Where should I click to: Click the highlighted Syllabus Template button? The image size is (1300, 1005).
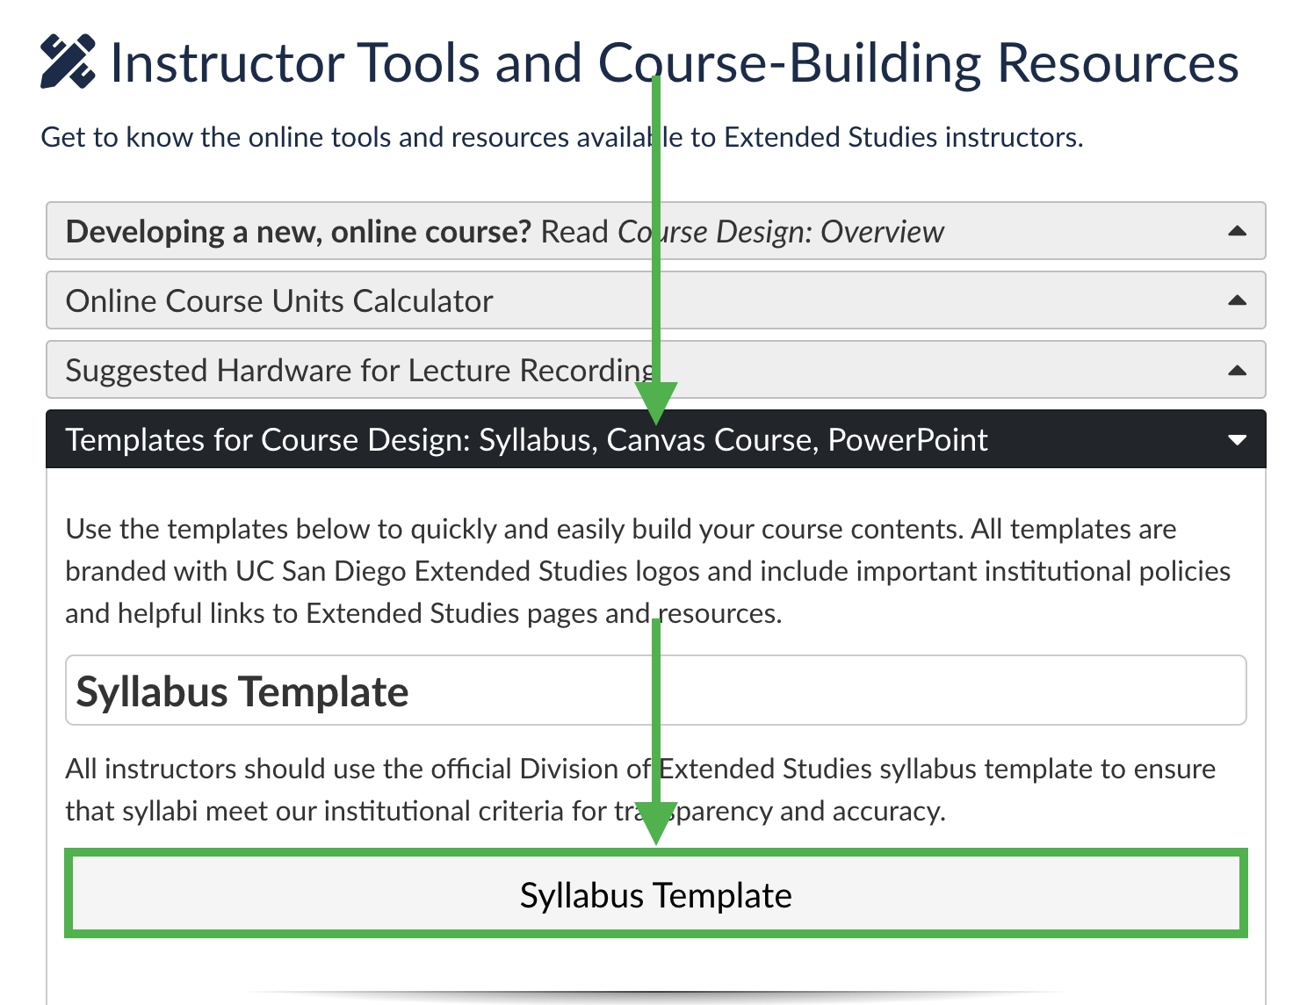point(654,893)
